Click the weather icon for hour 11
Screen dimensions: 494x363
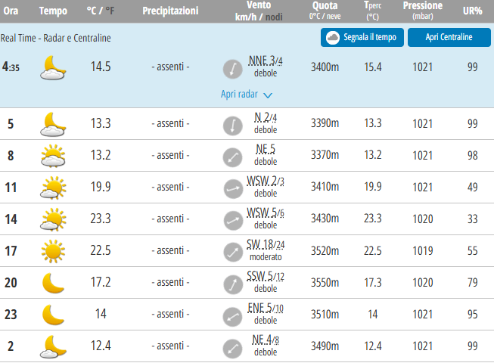coord(53,188)
